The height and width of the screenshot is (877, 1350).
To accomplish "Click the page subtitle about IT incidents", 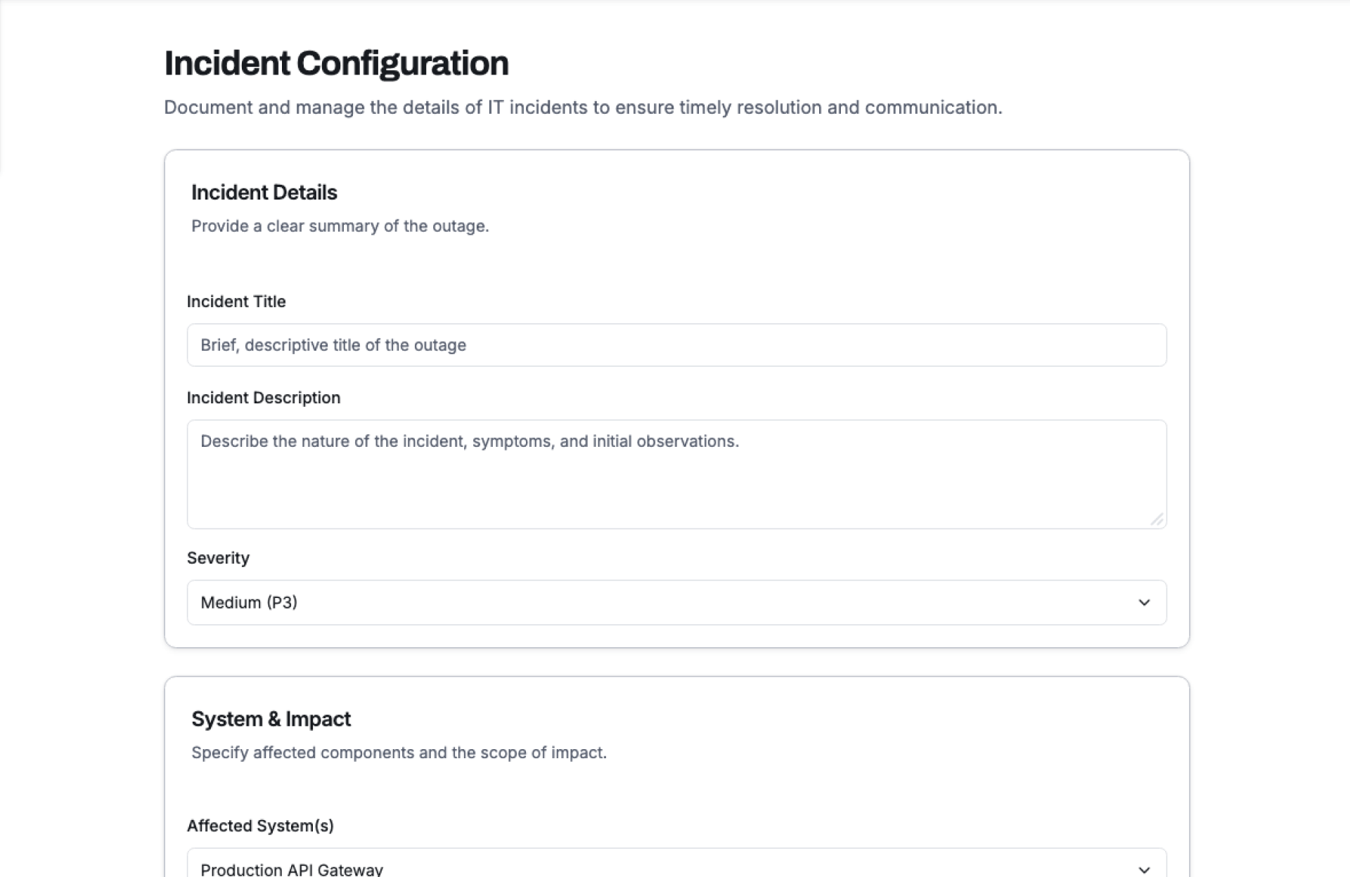I will point(583,108).
